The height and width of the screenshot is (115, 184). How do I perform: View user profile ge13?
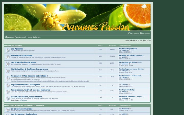124,57
